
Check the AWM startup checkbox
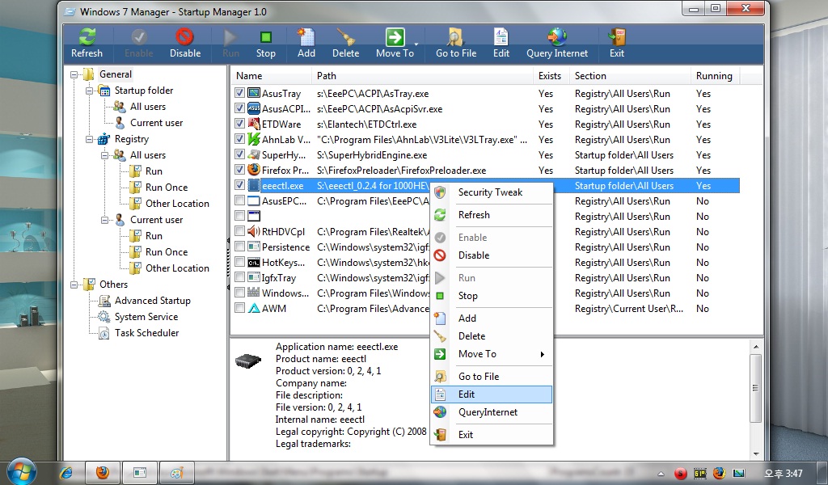click(239, 308)
